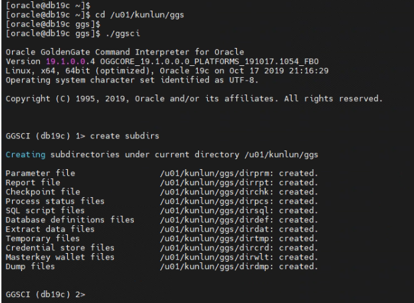
Task: Click the Copyright 1995, 2019 Oracle line
Action: pos(194,99)
